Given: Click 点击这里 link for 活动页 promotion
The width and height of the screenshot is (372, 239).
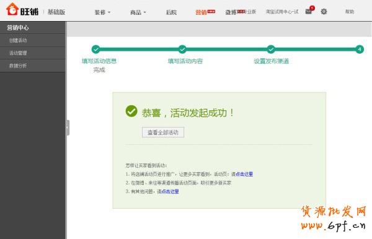Looking at the screenshot, I should [x=244, y=174].
